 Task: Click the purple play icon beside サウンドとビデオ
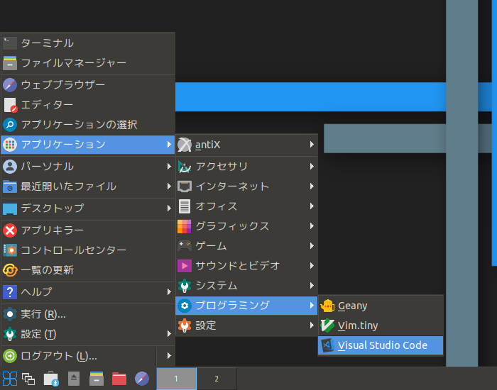(x=185, y=266)
